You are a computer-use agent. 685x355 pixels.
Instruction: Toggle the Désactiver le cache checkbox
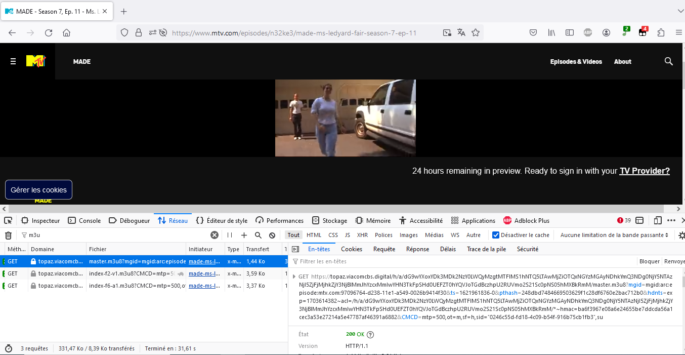coord(496,235)
